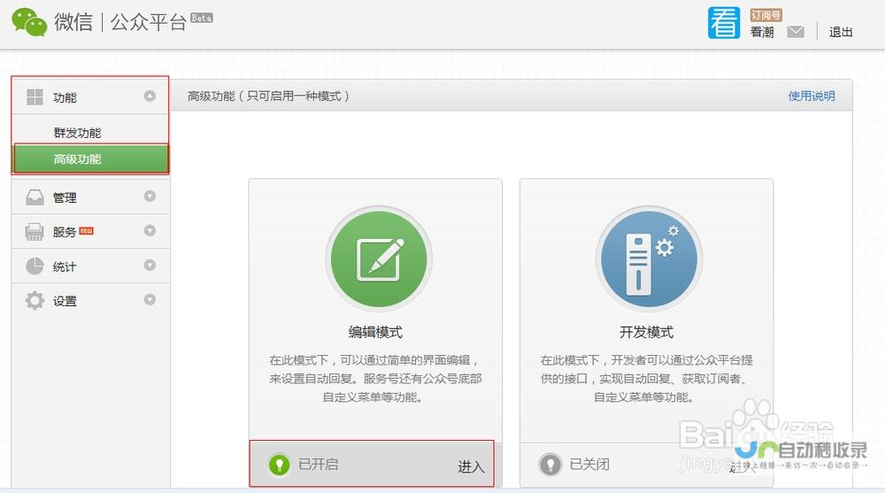The width and height of the screenshot is (885, 493).
Task: Collapse the 功能 section arrow
Action: click(x=150, y=96)
